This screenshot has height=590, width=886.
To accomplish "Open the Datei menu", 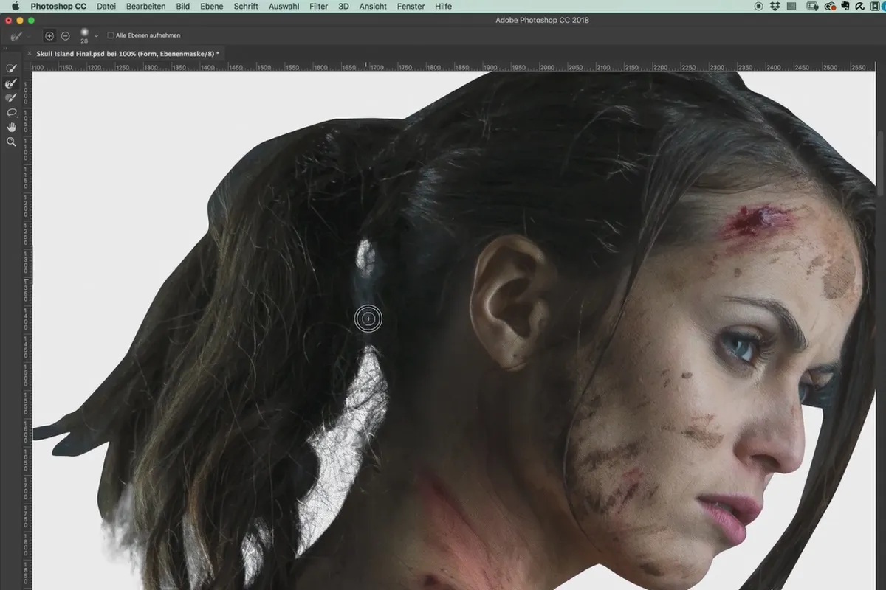I will [106, 6].
